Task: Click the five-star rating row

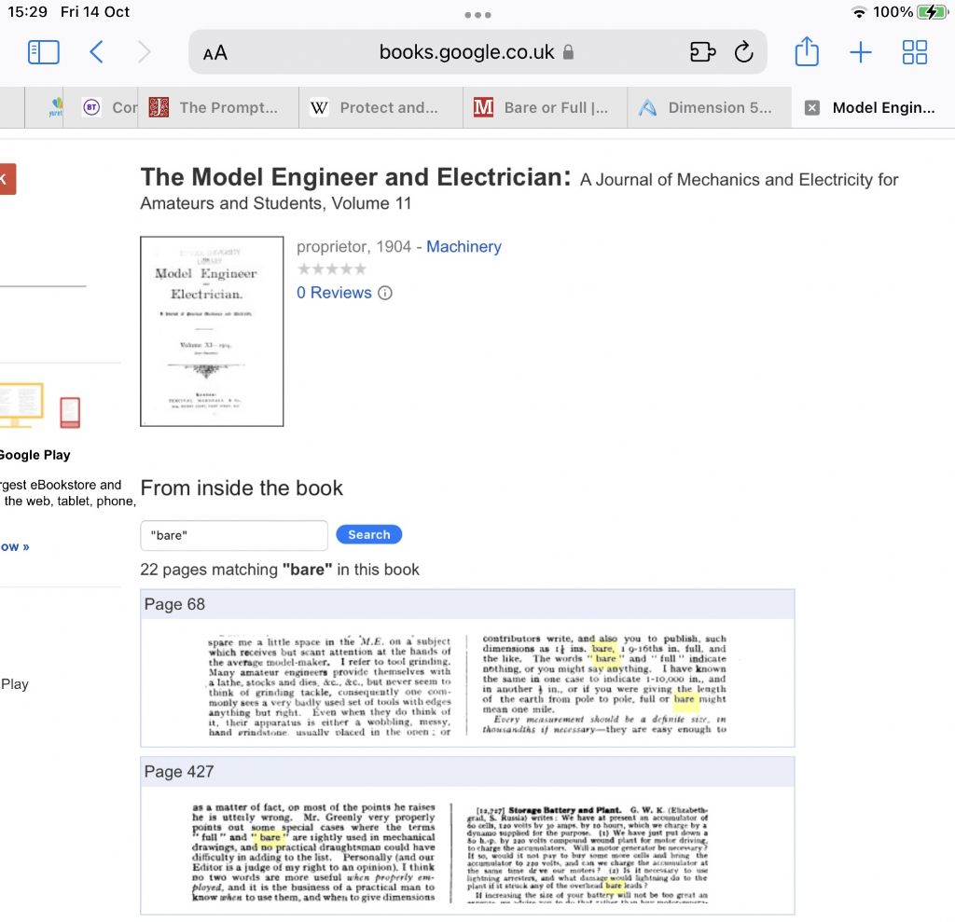Action: click(x=332, y=269)
